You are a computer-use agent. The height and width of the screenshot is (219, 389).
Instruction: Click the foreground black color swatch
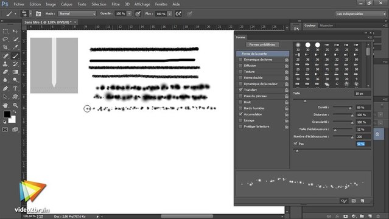[7, 114]
